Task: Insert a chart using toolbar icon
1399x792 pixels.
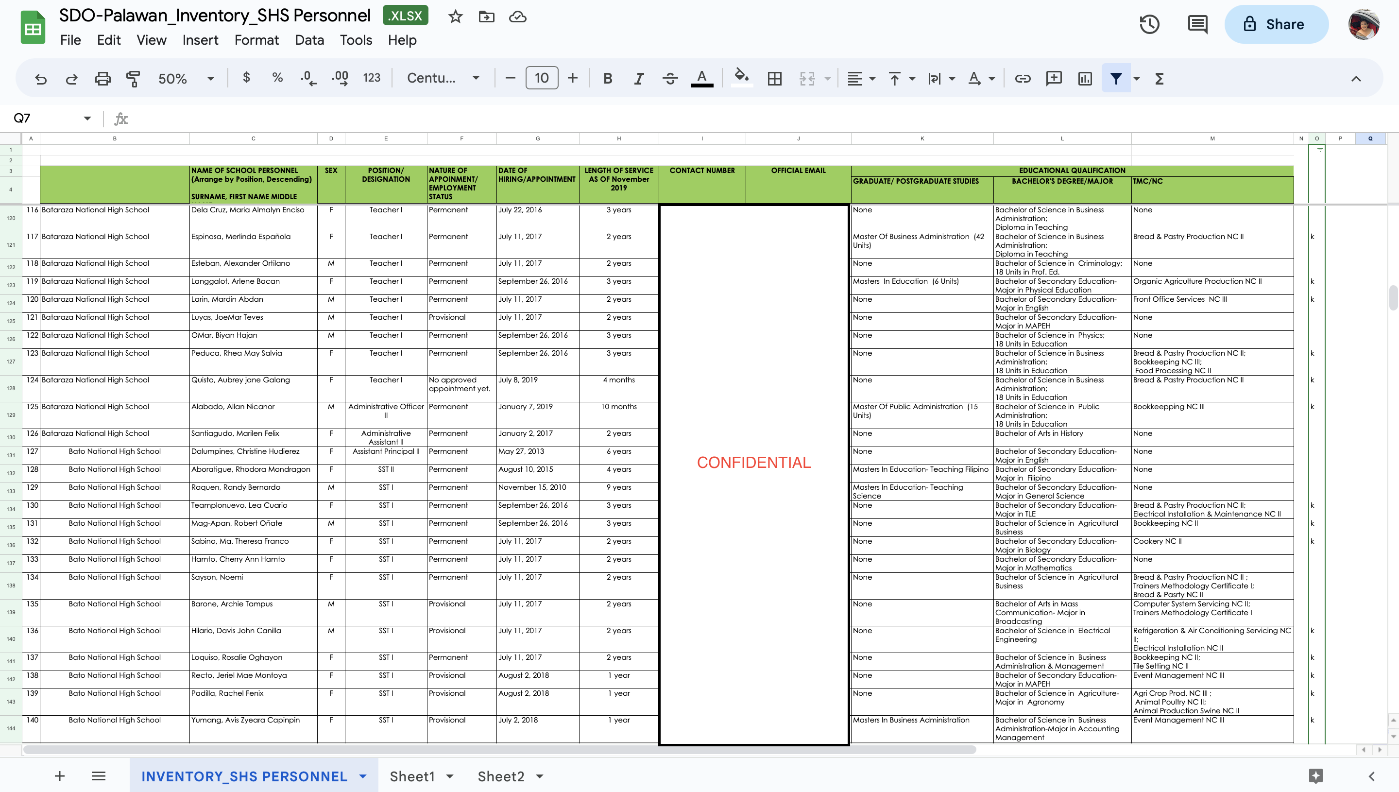Action: (x=1085, y=78)
